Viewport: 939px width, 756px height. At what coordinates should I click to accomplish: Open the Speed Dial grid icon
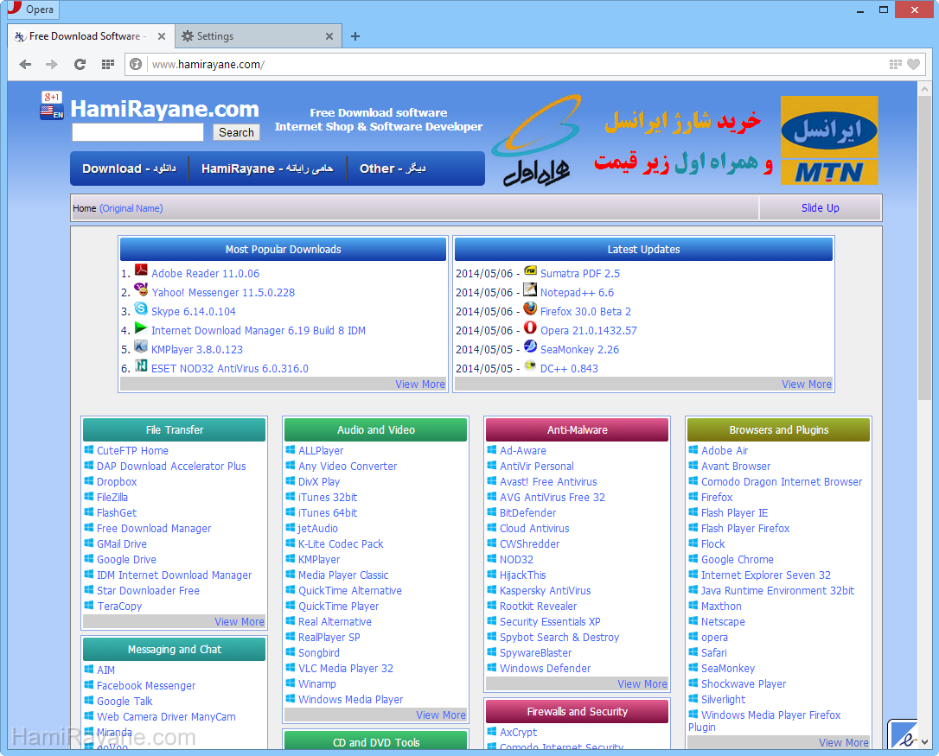[107, 64]
